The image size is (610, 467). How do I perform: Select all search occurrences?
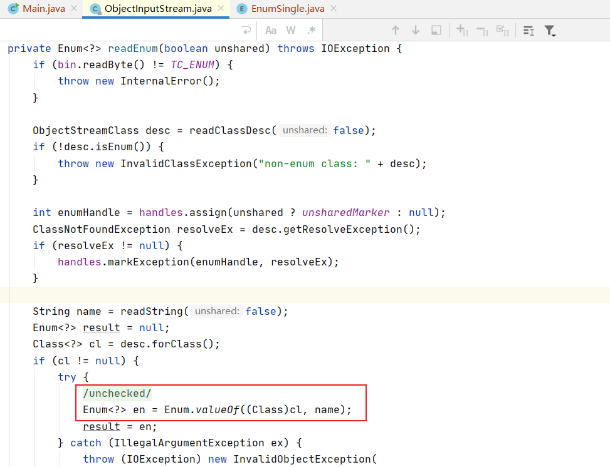tap(502, 30)
